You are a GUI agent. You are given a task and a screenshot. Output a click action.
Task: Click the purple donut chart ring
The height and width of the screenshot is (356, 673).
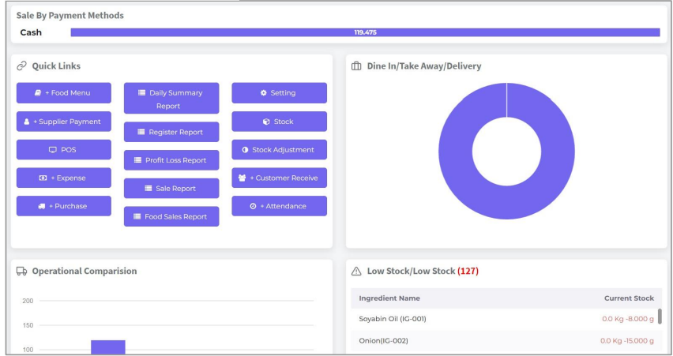455,151
